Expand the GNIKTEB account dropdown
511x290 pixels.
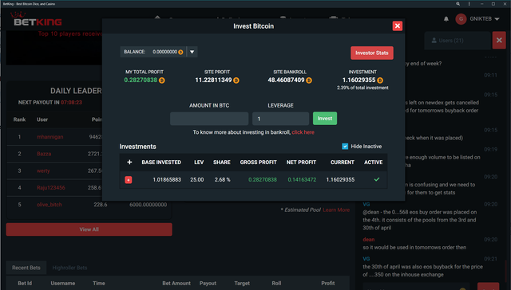[x=497, y=19]
